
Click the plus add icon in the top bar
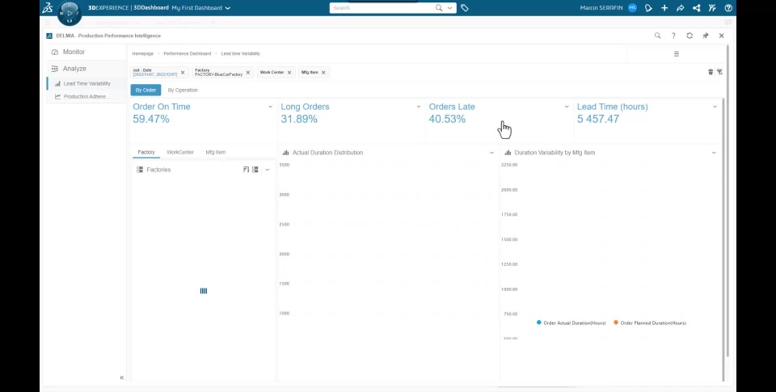point(664,8)
